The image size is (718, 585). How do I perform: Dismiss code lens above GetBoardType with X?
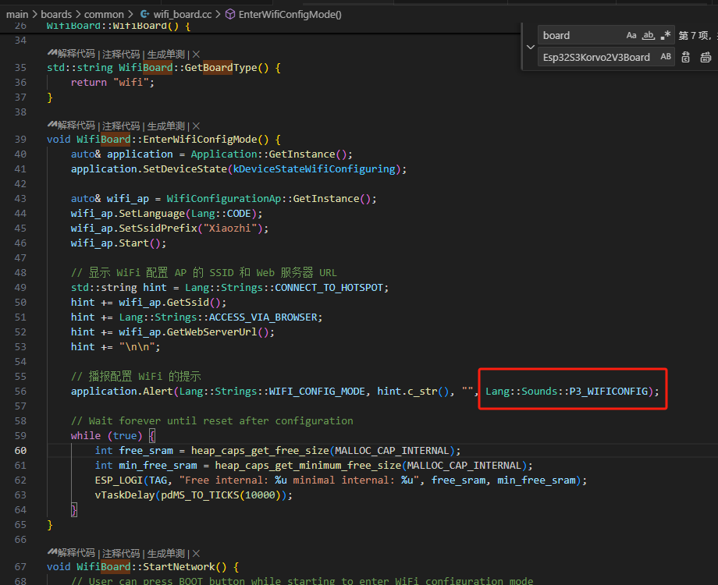(196, 55)
